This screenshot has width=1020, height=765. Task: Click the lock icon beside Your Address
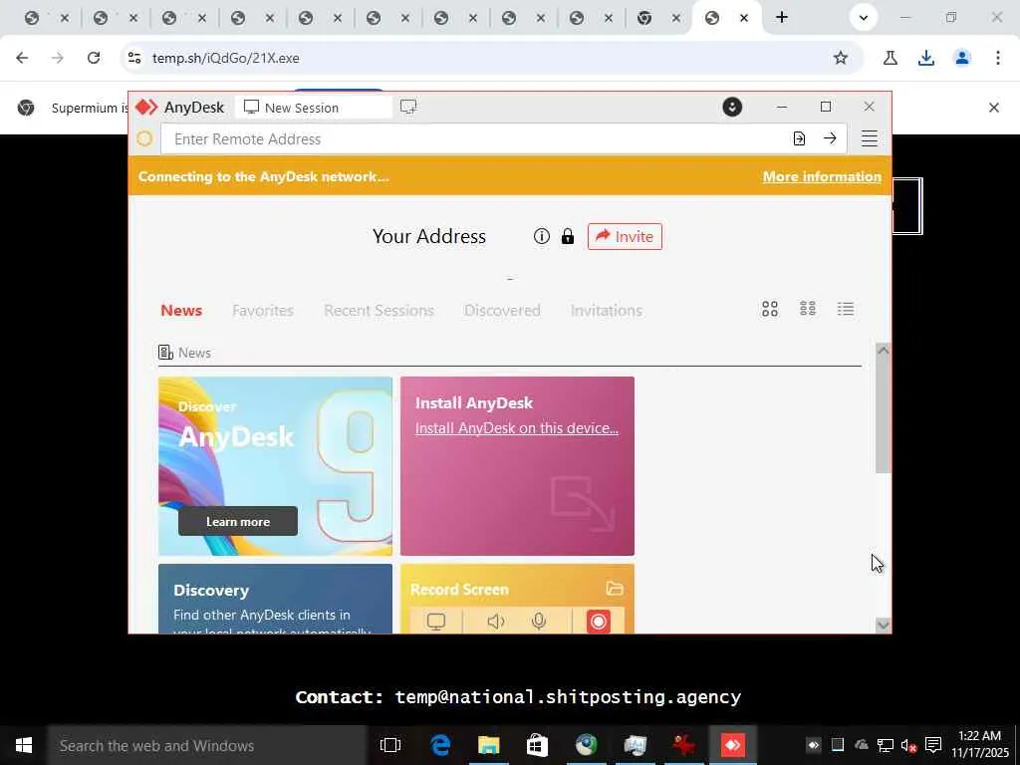[x=568, y=236]
